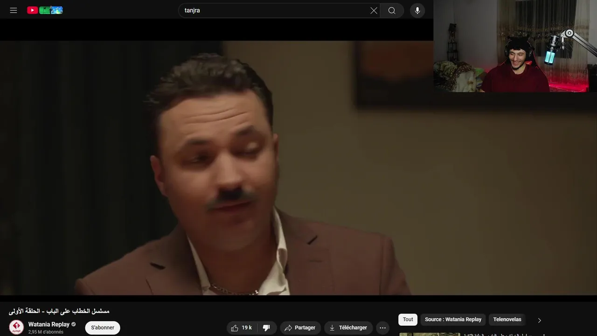Share the video with the Partager button
This screenshot has width=597, height=336.
tap(300, 328)
